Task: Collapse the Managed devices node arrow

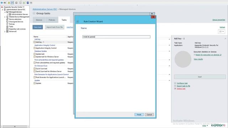Action: pyautogui.click(x=5, y=12)
